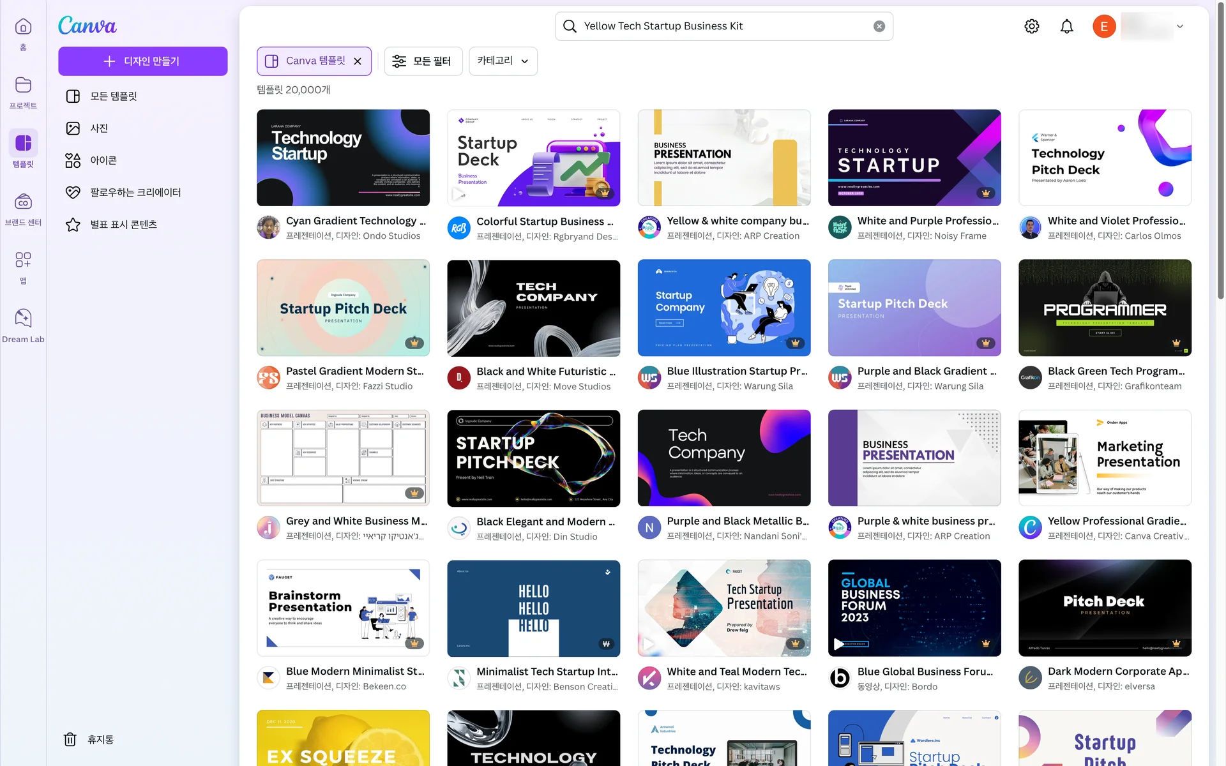1226x766 pixels.
Task: Select the 템플릿 templates icon
Action: tap(23, 143)
